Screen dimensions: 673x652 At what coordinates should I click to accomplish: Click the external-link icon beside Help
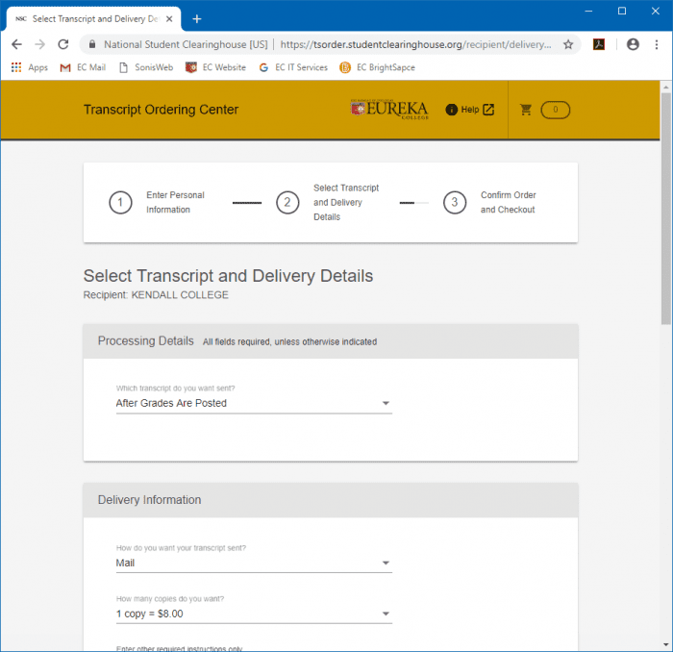pos(488,110)
